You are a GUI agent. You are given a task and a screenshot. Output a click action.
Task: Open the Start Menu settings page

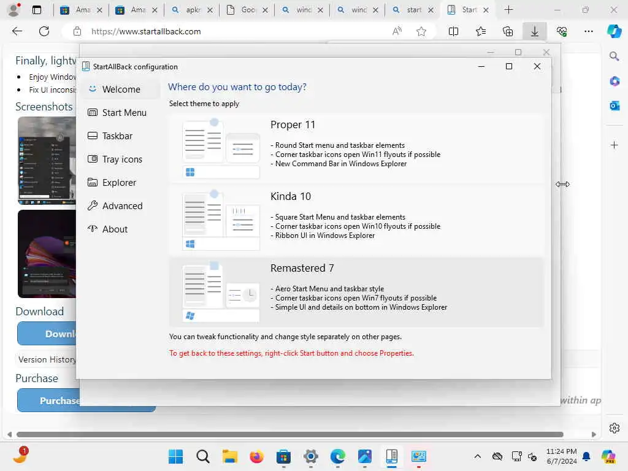click(121, 113)
